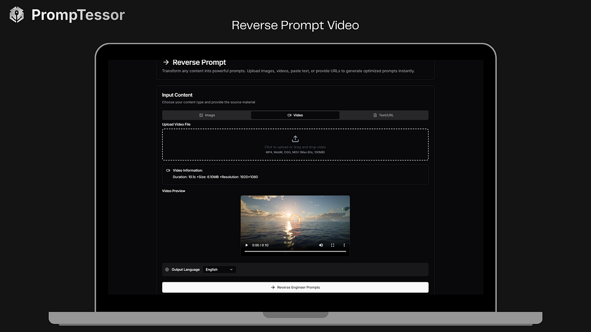Expand the Output Language selector
The width and height of the screenshot is (591, 332).
coord(219,269)
